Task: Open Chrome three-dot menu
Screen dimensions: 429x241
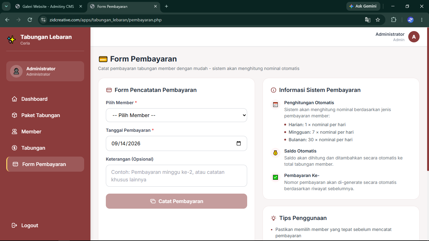Action: 422,20
